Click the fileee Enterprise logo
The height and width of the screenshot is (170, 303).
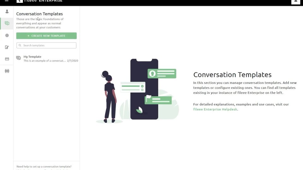(x=39, y=1)
